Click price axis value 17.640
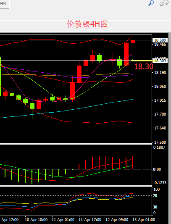The height and width of the screenshot is (224, 171). pyautogui.click(x=160, y=128)
